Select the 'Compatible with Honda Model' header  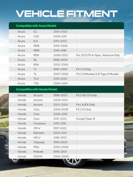pyautogui.click(x=37, y=89)
